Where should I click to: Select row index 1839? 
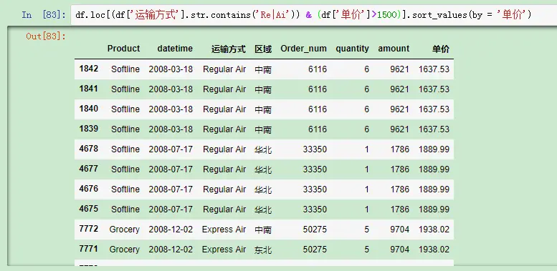pyautogui.click(x=89, y=128)
